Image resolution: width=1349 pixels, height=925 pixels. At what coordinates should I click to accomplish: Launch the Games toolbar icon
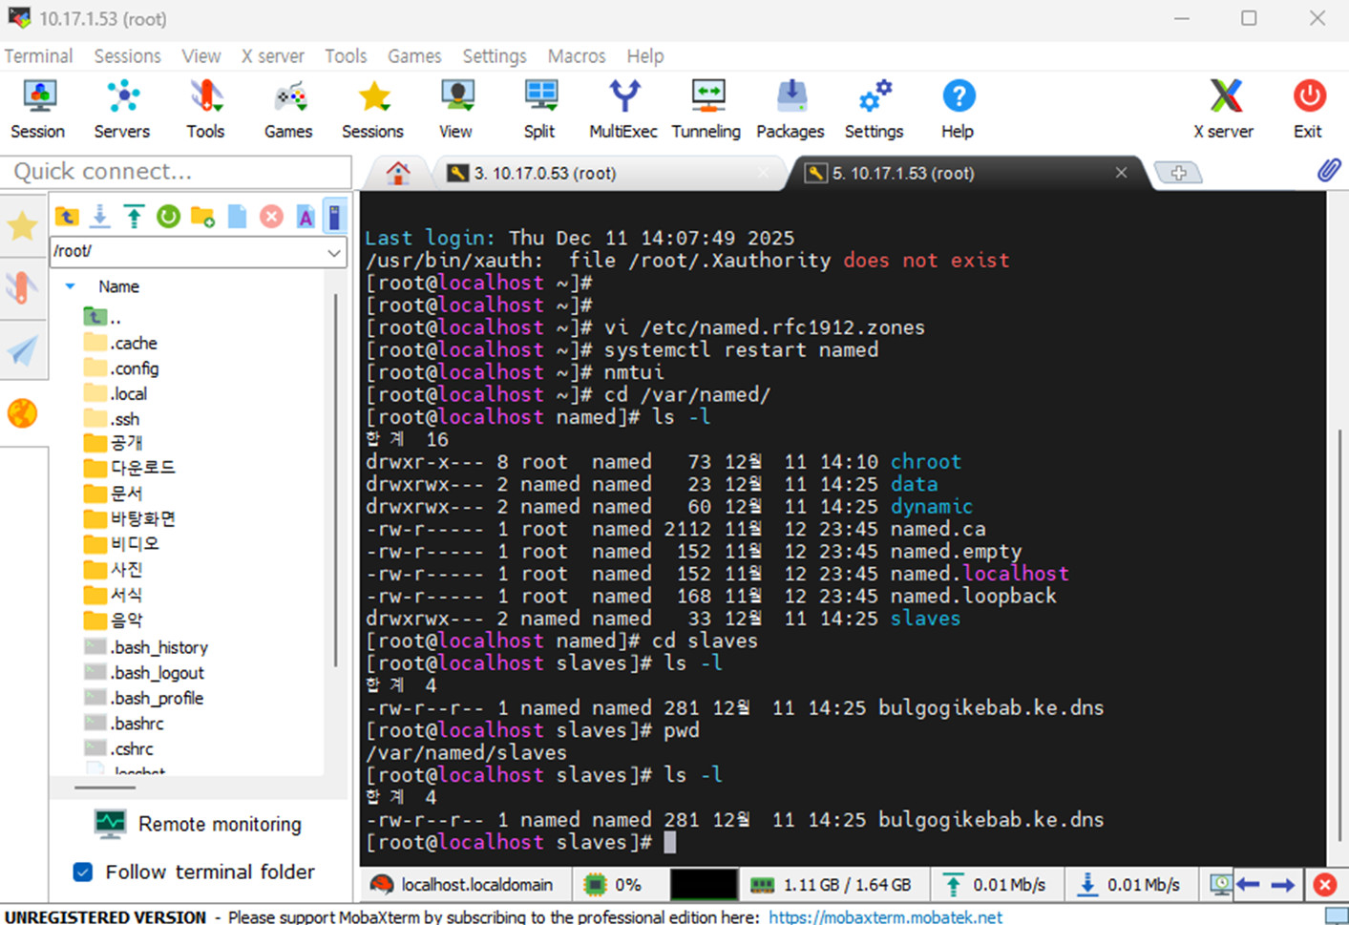click(x=288, y=109)
